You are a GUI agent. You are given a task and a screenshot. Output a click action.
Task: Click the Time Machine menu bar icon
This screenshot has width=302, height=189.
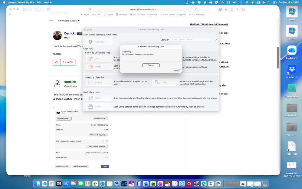(241, 2)
